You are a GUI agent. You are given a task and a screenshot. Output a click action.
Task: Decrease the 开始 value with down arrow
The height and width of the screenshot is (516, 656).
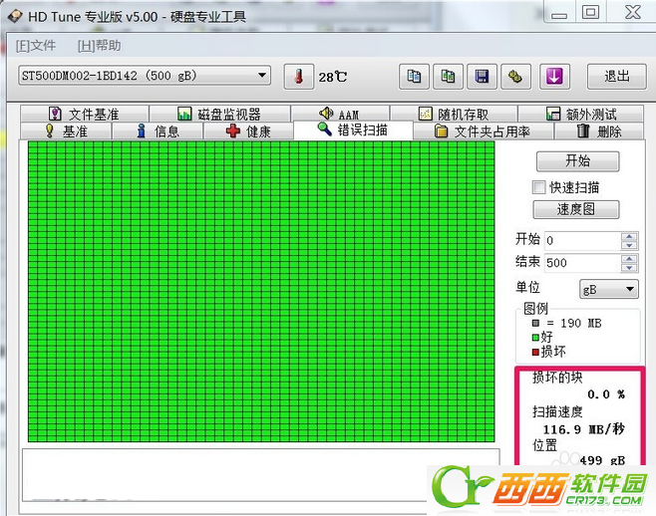629,245
